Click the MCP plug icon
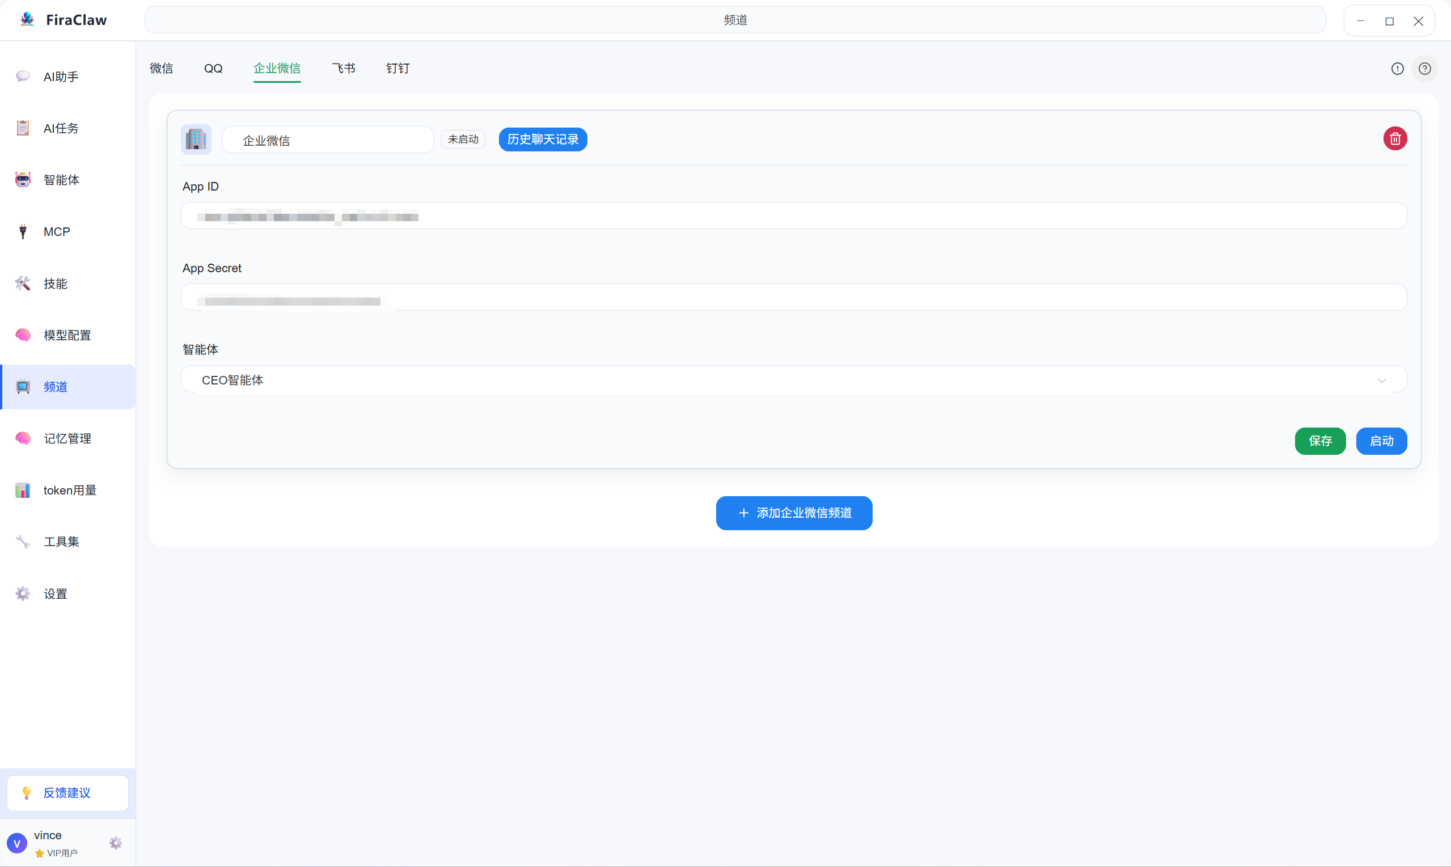Image resolution: width=1451 pixels, height=867 pixels. tap(23, 231)
